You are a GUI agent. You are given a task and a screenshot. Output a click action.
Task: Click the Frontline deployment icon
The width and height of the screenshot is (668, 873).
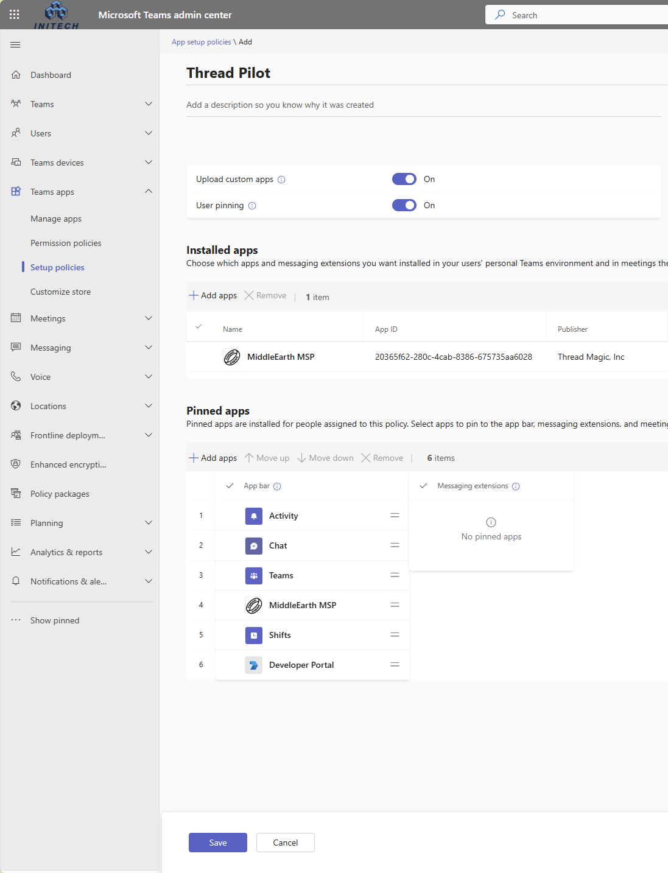click(x=16, y=435)
